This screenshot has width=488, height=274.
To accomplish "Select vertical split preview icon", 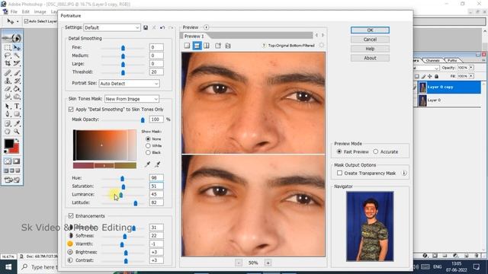I will pos(207,46).
